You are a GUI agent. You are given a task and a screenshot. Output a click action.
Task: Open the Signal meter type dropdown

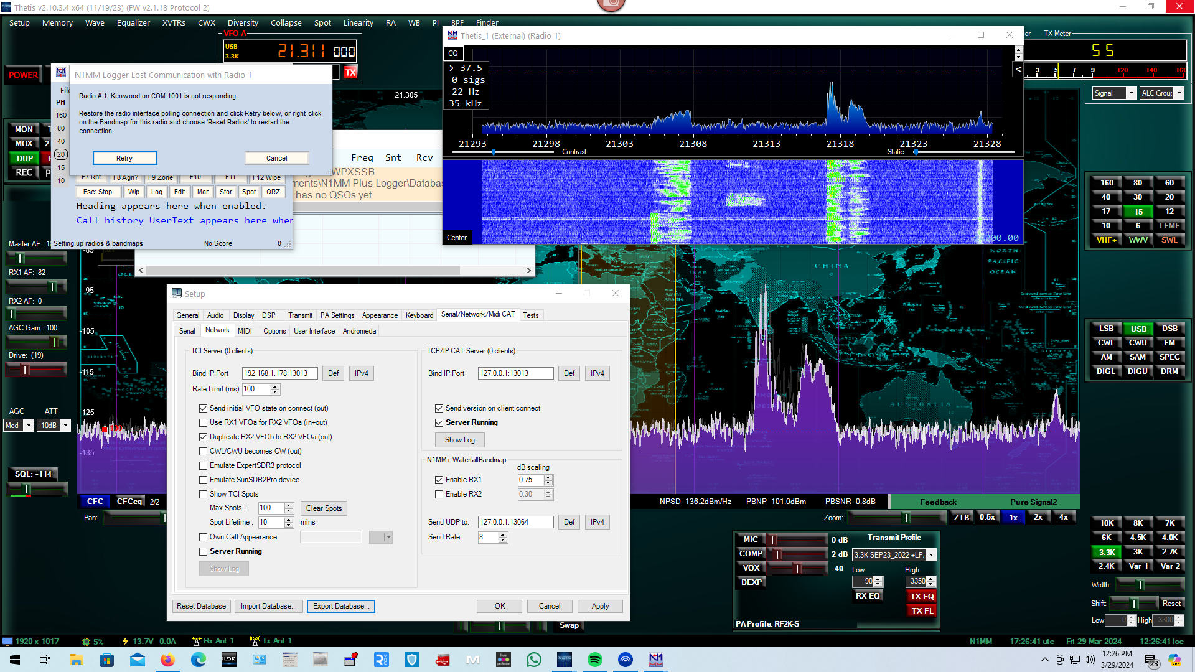(1131, 93)
